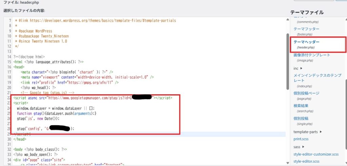The width and height of the screenshot is (347, 166).
Task: Click the (header.php) filename text in sidebar
Action: 306,47
